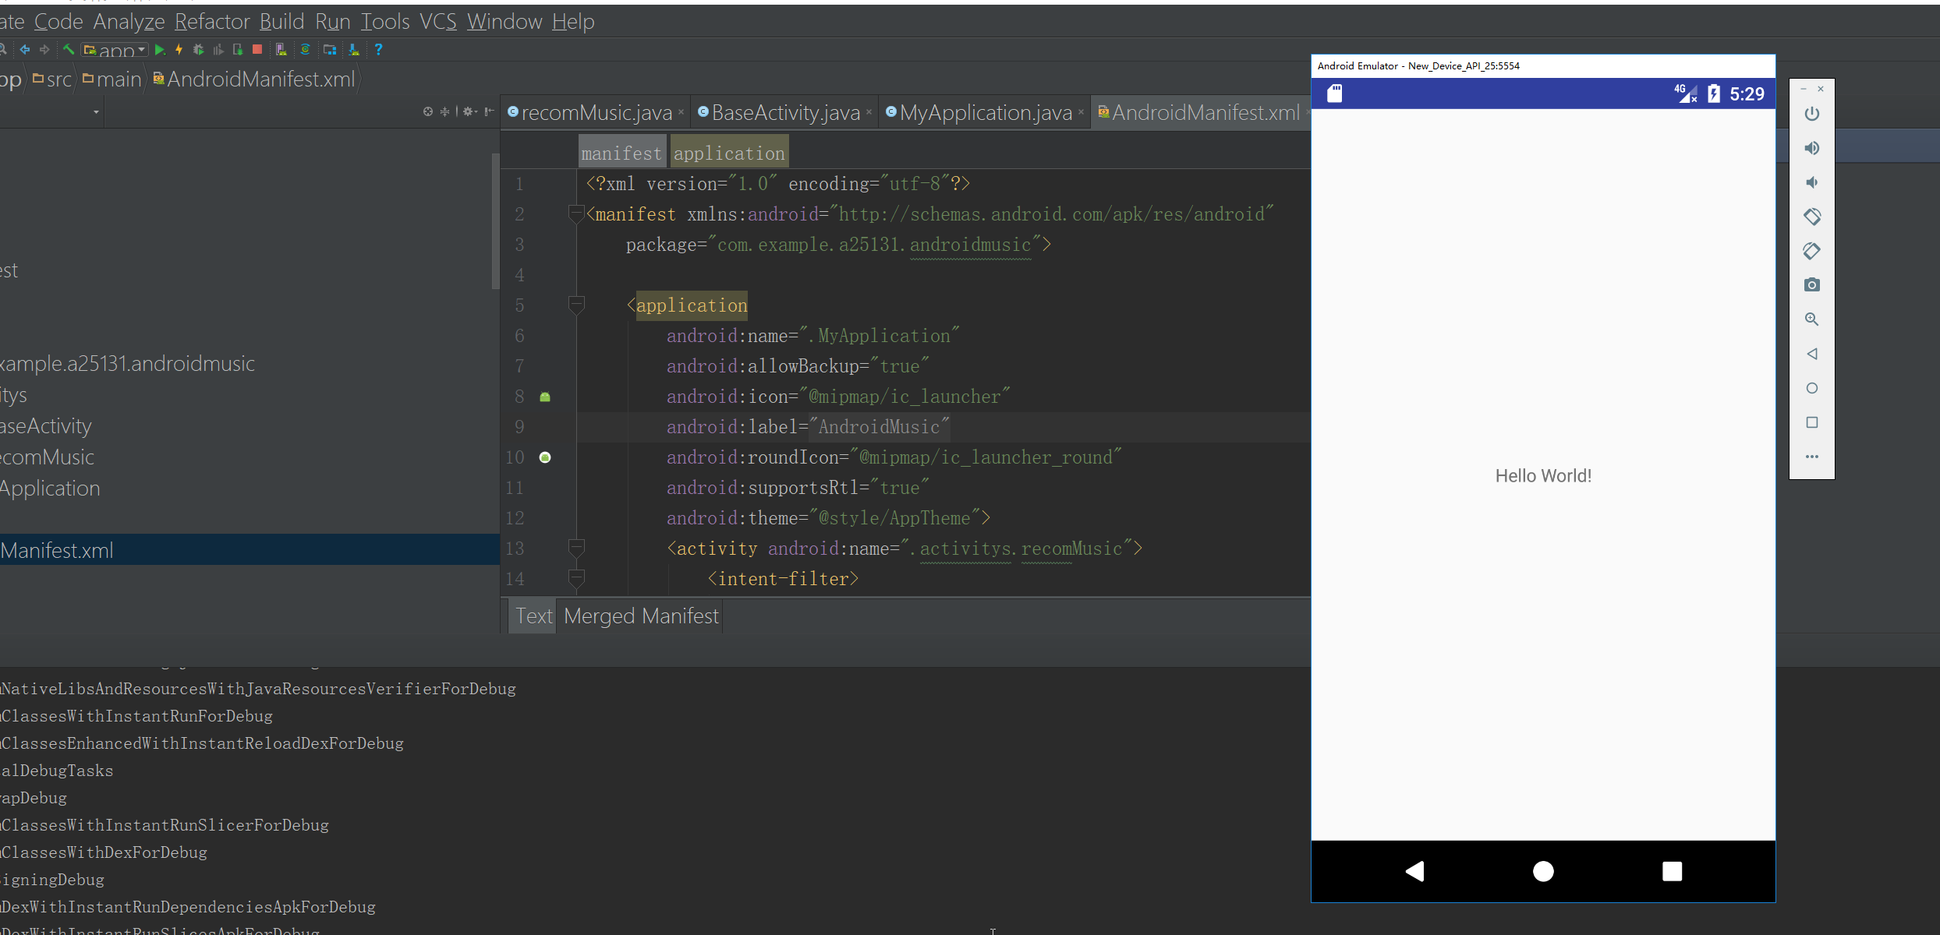Sync project with Gradle files
Screen dimensions: 1940x935
pos(304,49)
